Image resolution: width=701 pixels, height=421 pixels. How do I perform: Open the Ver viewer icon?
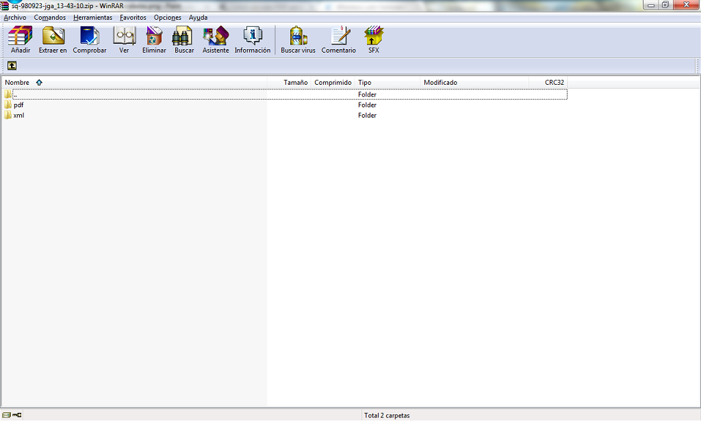click(124, 40)
